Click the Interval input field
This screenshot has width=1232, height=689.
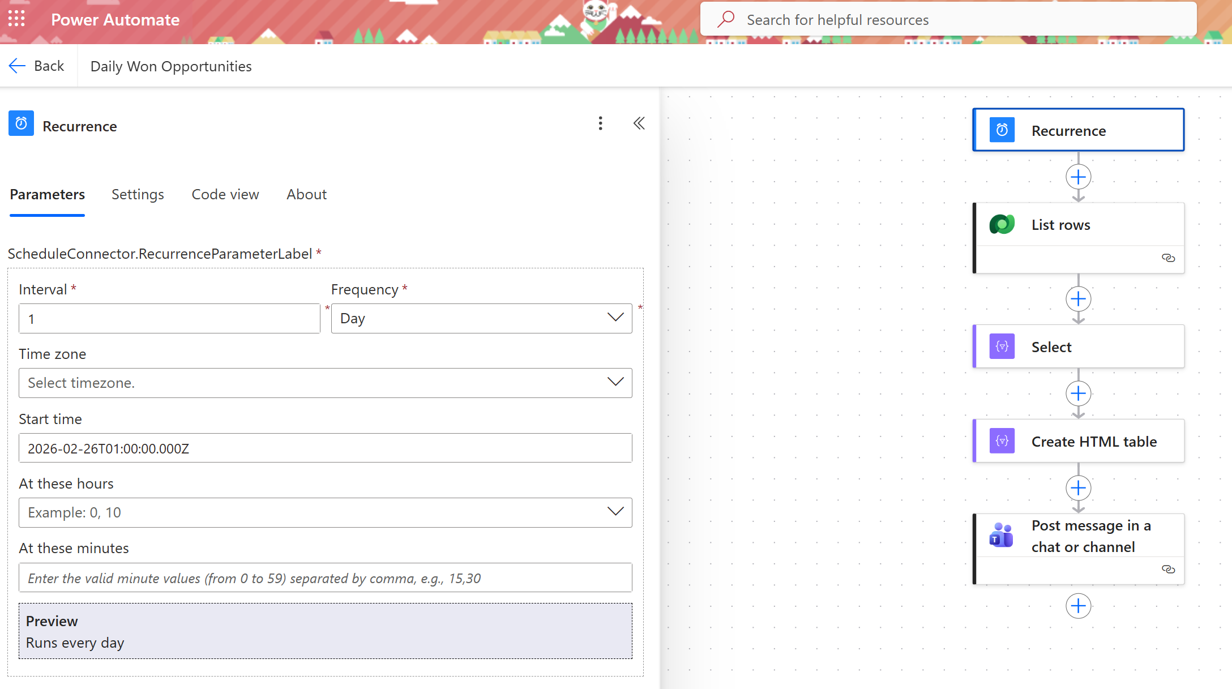[169, 319]
